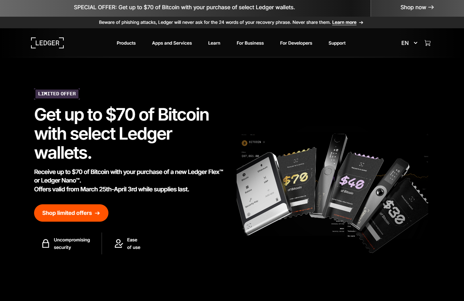Click Shop now in the top banner

pos(417,7)
